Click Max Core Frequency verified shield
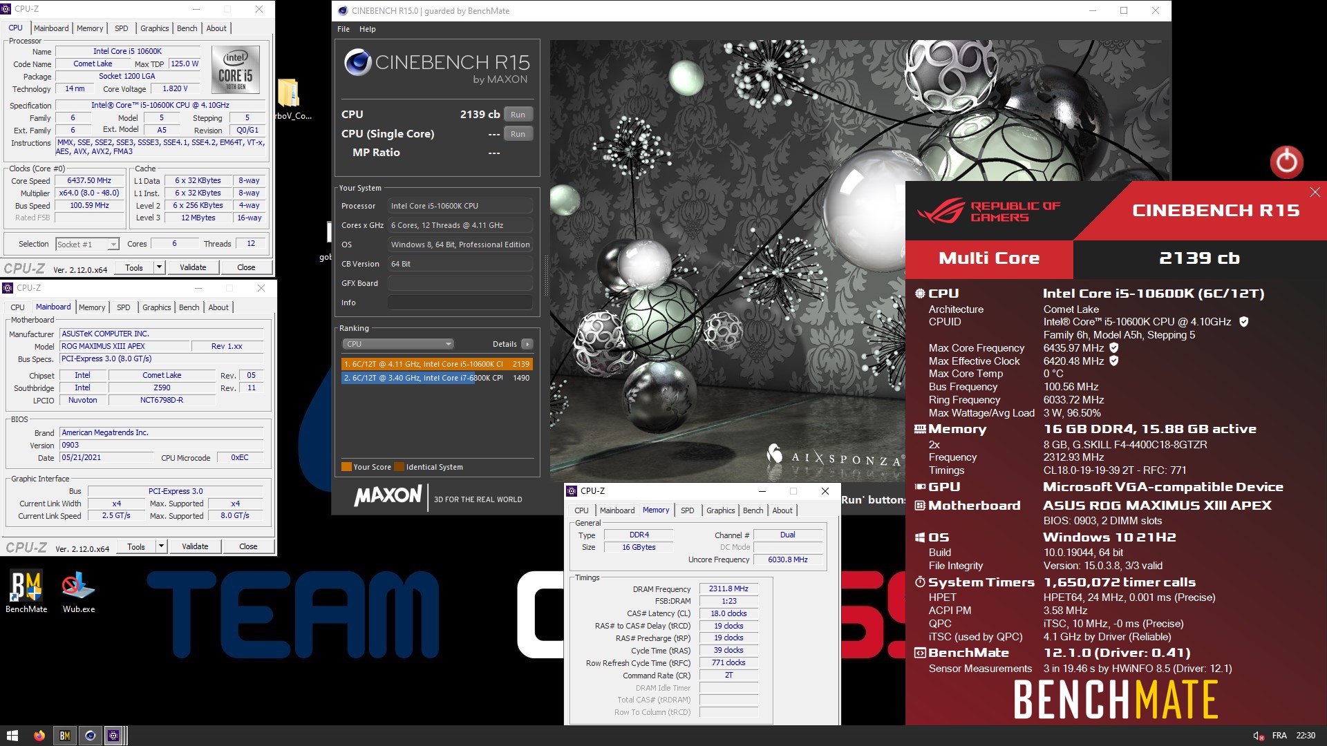 pyautogui.click(x=1113, y=348)
